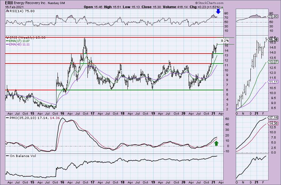Click the Open 15.45 value
The height and width of the screenshot is (185, 281).
click(92, 7)
